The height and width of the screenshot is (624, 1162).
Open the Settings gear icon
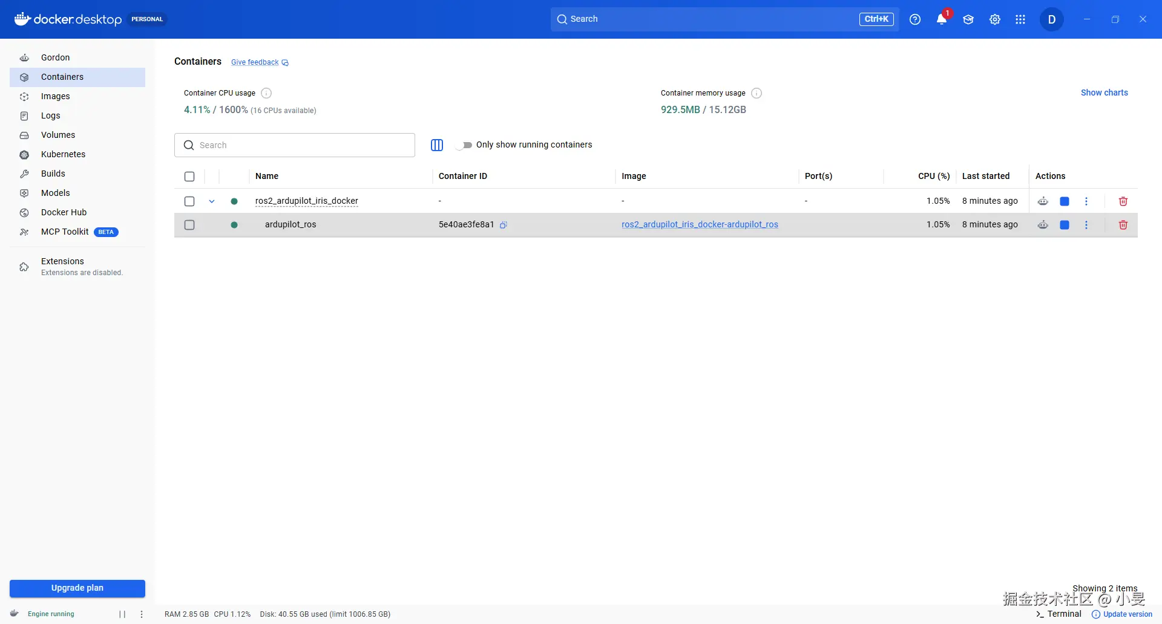coord(995,19)
